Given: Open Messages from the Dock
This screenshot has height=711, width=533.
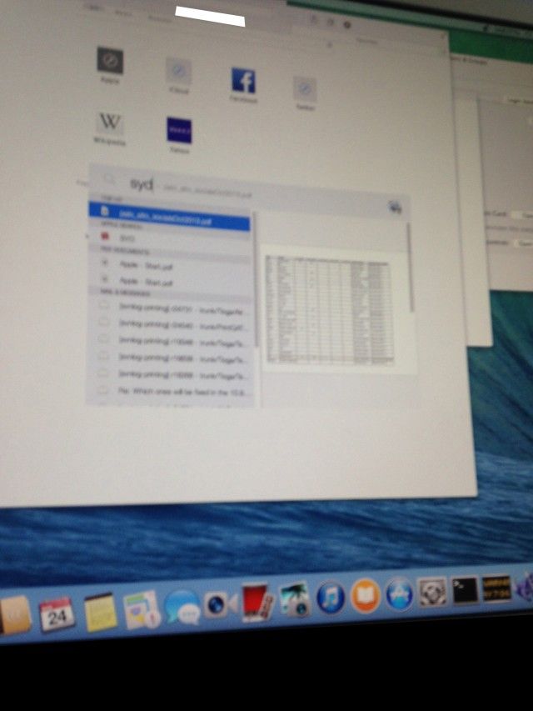Looking at the screenshot, I should pos(181,608).
